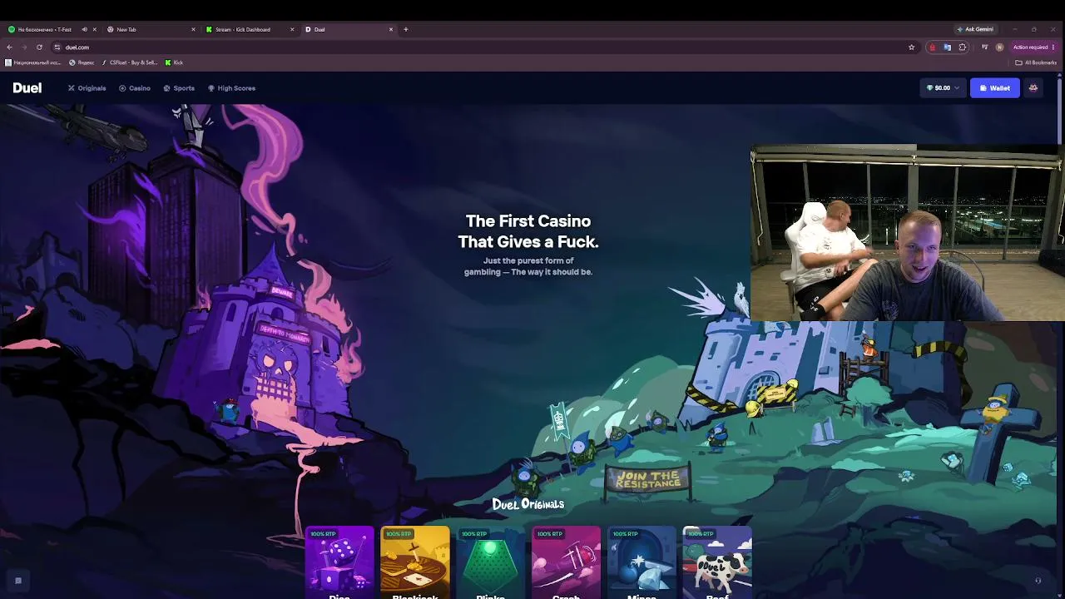Open the translate extension icon
This screenshot has height=599, width=1065.
[947, 47]
